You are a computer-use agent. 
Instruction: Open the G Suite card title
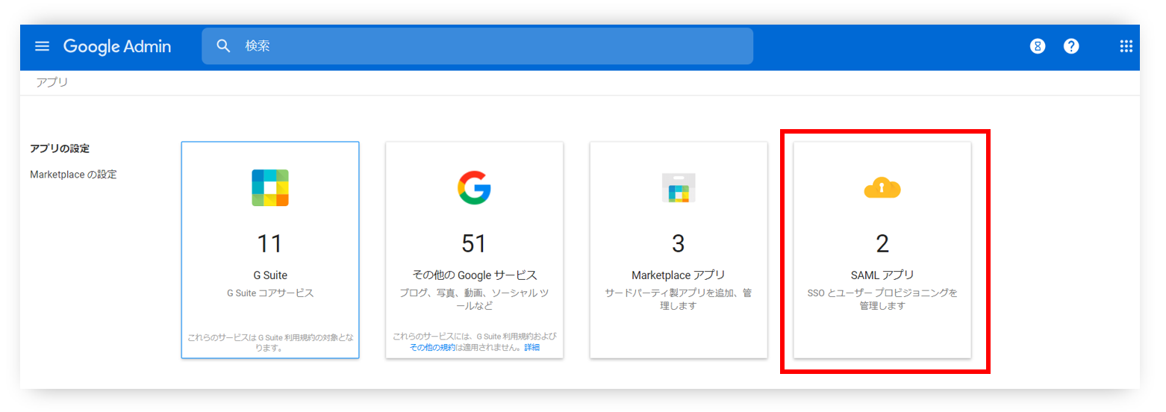coord(270,275)
